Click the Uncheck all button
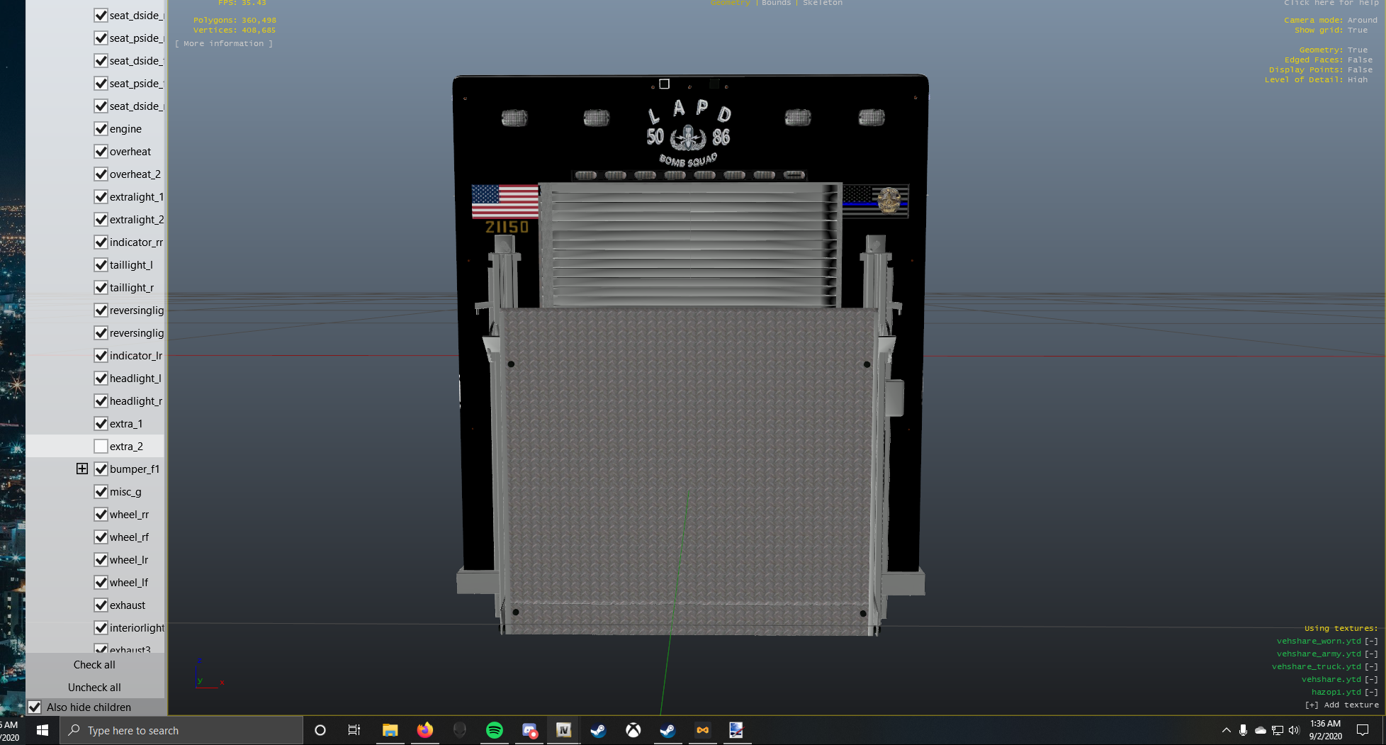Screen dimensions: 1386x745 [94, 688]
